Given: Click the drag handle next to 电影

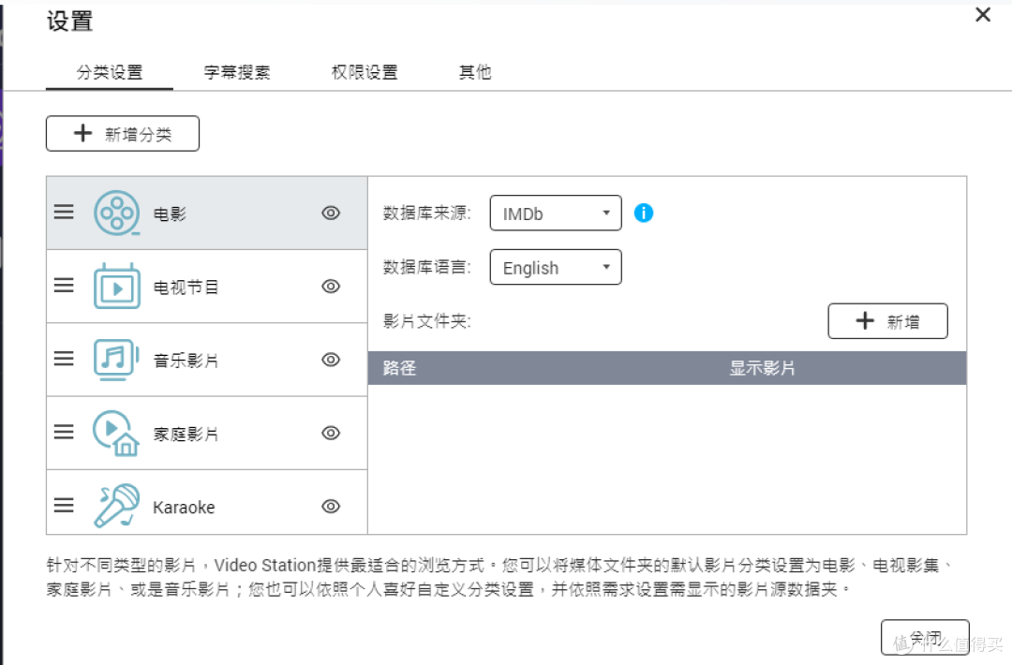Looking at the screenshot, I should [64, 213].
